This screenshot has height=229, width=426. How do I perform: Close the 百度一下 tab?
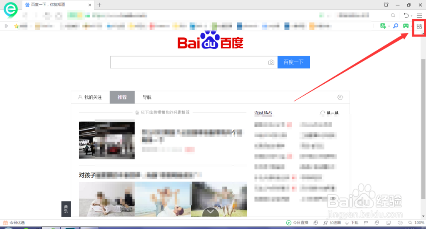pos(89,5)
